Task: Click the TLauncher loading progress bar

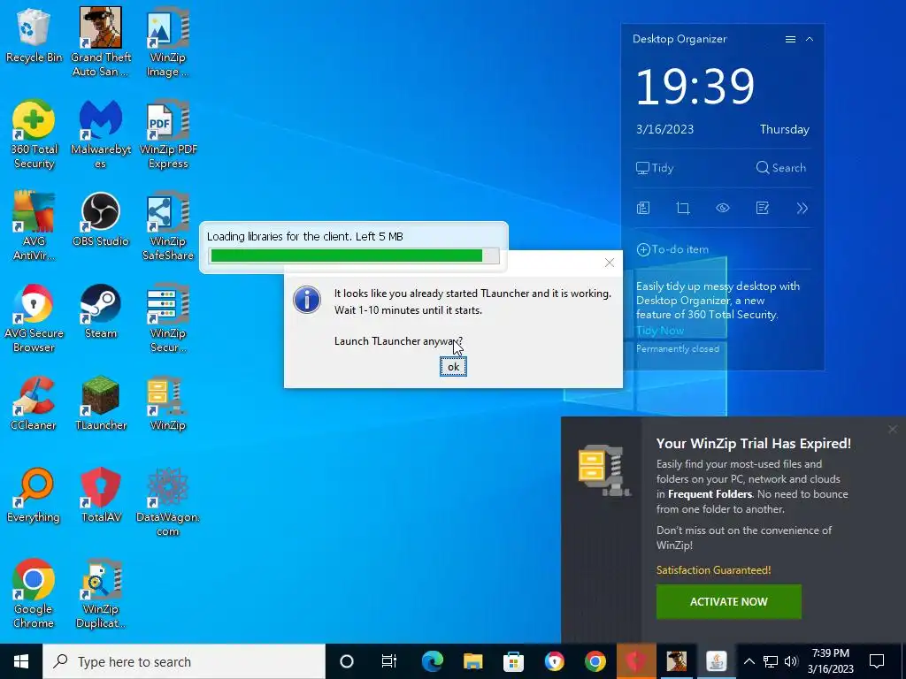Action: coord(354,256)
